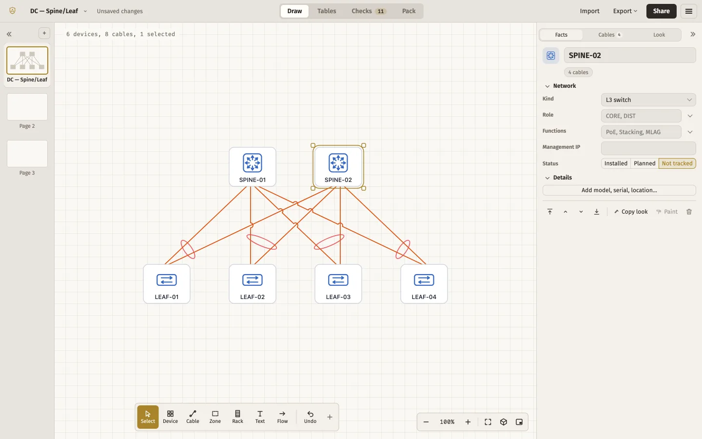Open the Export dropdown
Viewport: 702px width, 439px height.
tap(625, 11)
